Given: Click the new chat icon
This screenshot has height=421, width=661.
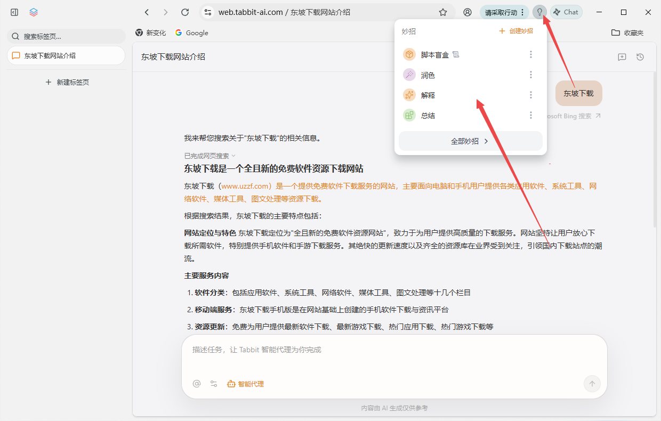Looking at the screenshot, I should click(622, 57).
